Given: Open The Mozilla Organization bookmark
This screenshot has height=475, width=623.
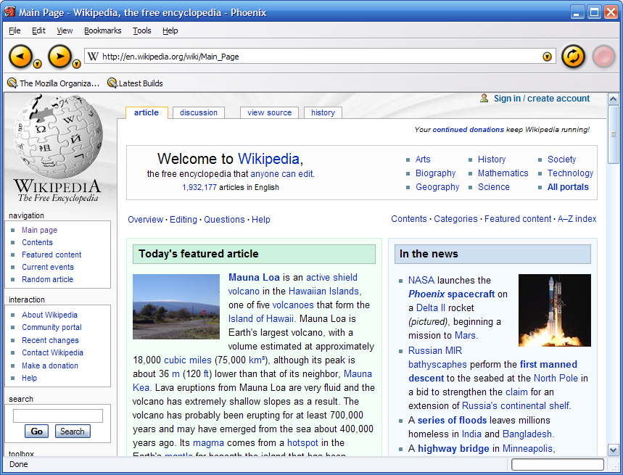Looking at the screenshot, I should pyautogui.click(x=53, y=83).
